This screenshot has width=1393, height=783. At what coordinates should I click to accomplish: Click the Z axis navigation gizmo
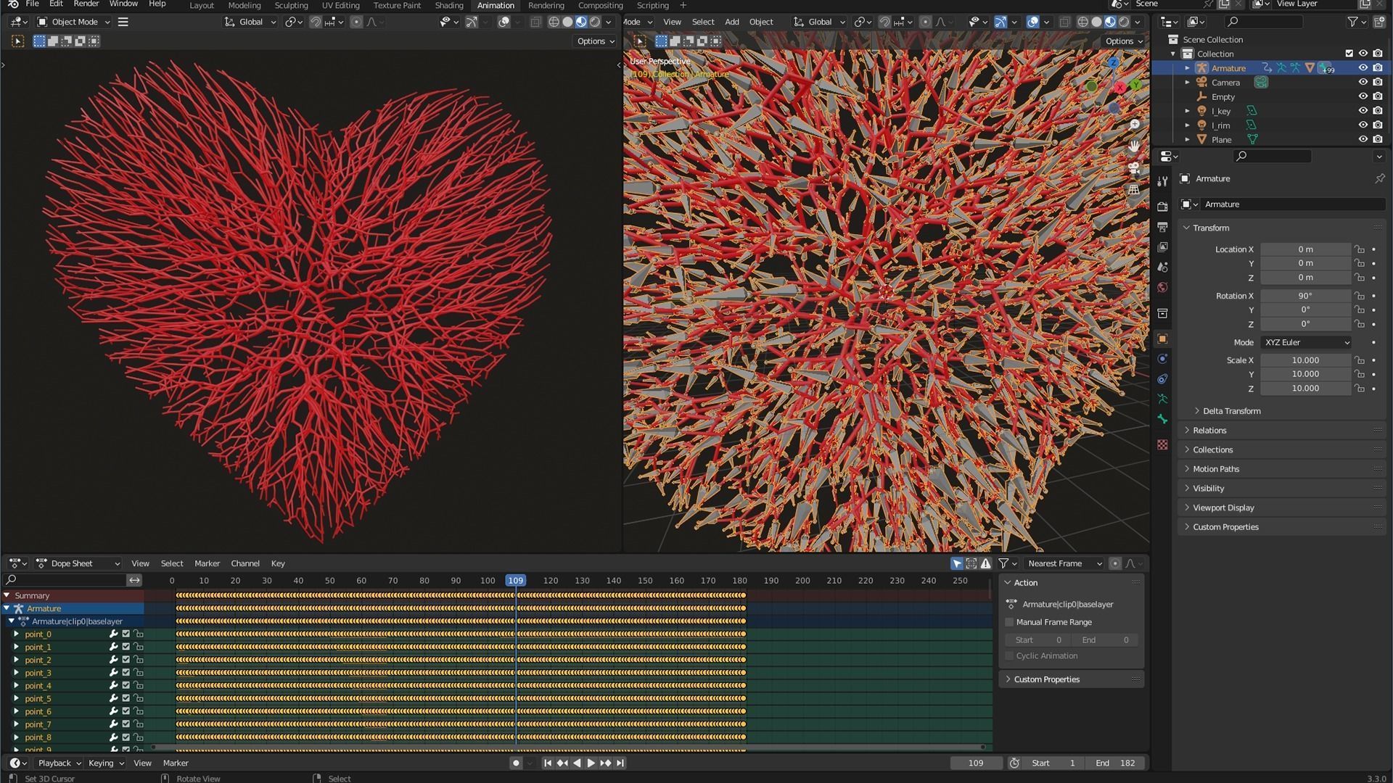1113,63
